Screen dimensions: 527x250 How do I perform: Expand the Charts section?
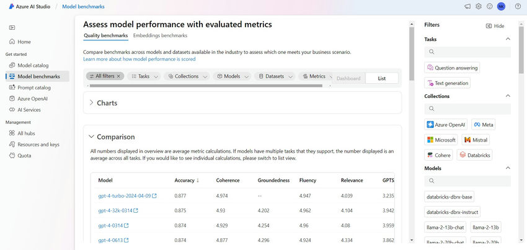click(91, 102)
